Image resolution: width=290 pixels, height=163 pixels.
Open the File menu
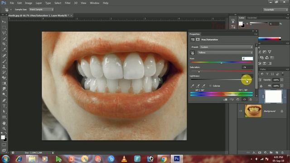12,3
